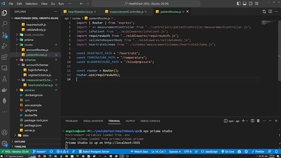Open the Selection menu

pos(31,4)
